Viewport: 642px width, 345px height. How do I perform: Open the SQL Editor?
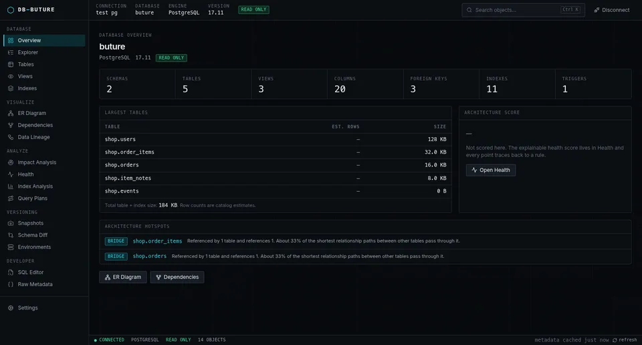coord(44,272)
